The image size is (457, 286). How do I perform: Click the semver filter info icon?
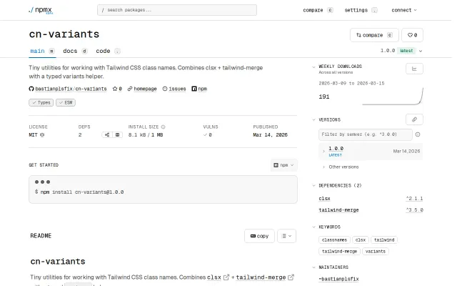[418, 134]
